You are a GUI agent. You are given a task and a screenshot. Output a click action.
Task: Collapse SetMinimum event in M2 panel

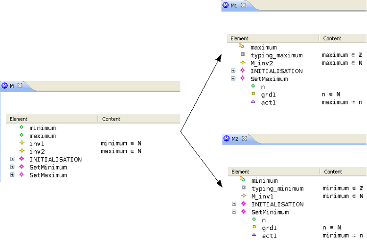pos(234,212)
